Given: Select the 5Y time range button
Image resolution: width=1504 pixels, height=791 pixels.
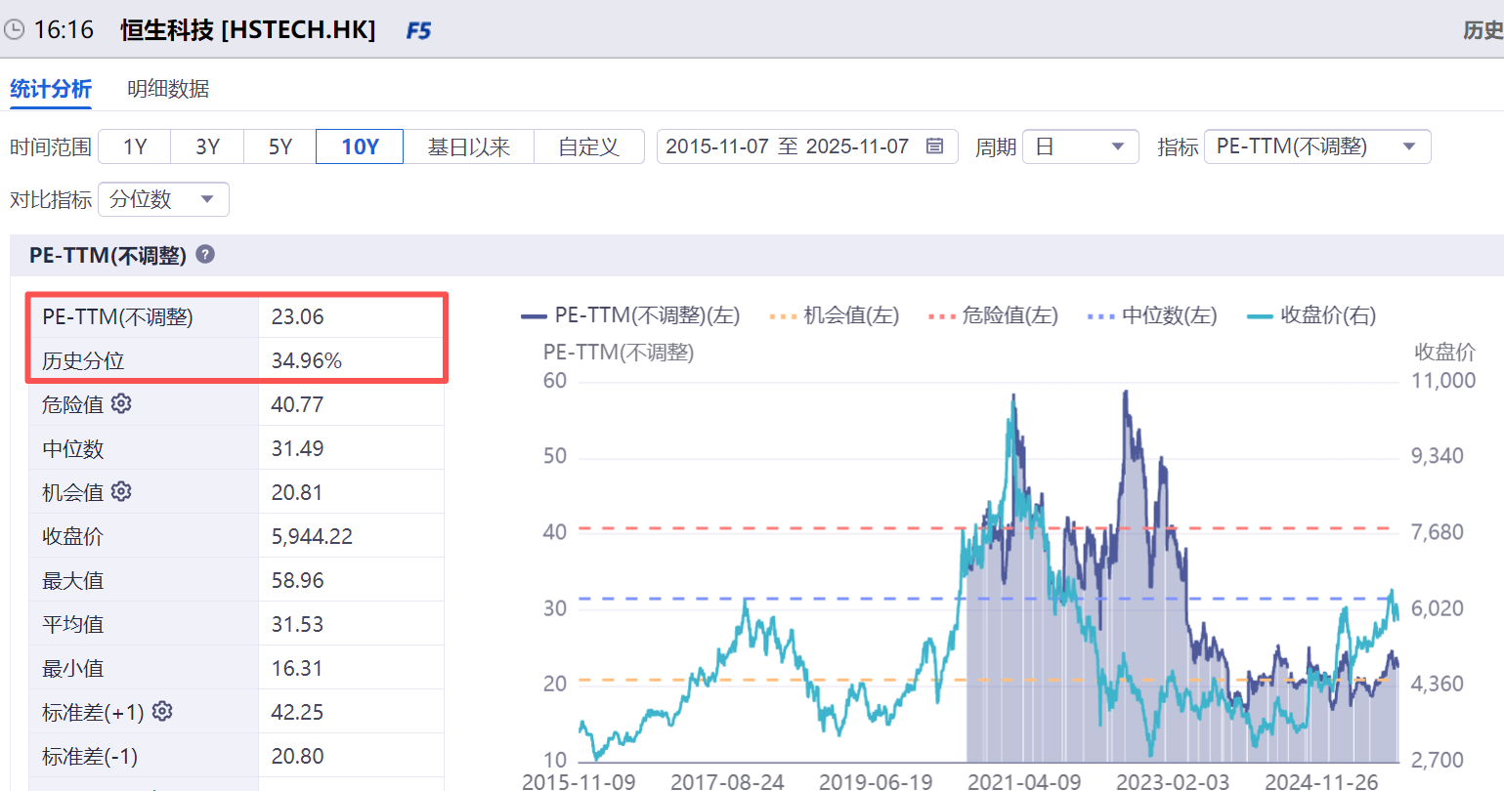Looking at the screenshot, I should coord(279,146).
